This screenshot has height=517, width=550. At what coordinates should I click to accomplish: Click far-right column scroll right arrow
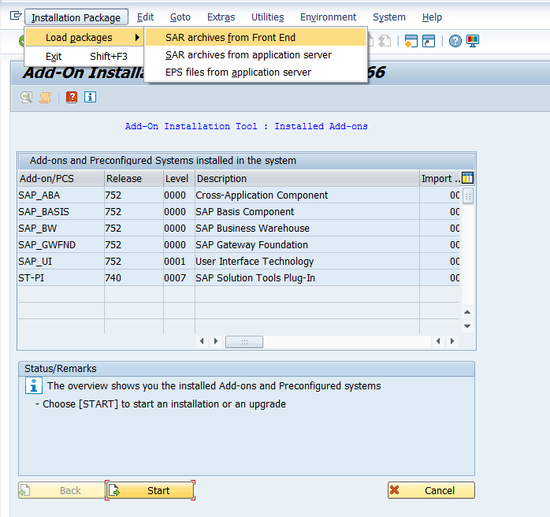coord(452,341)
